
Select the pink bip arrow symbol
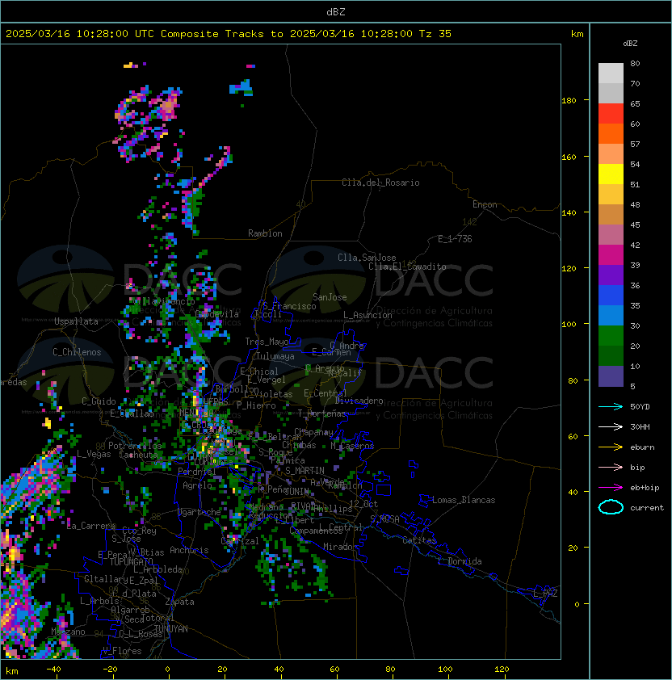click(611, 468)
